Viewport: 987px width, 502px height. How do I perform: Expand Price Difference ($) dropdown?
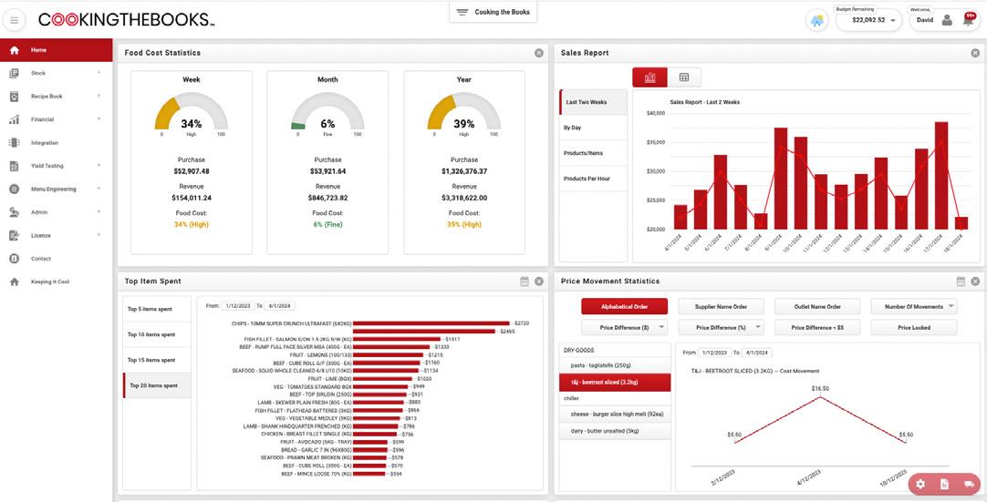[x=625, y=328]
